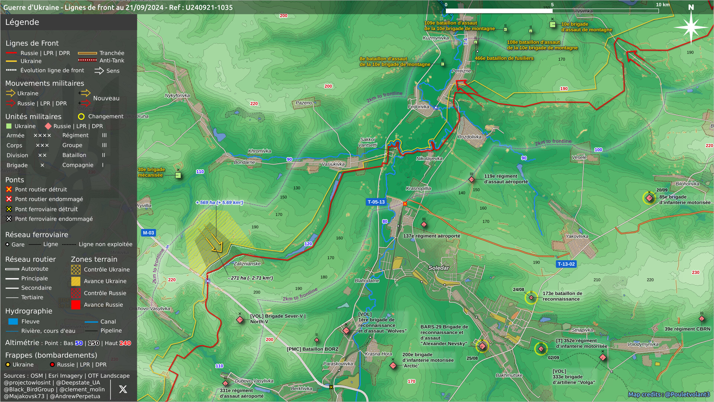Image resolution: width=714 pixels, height=402 pixels.
Task: Click the Map credits @Pouletvolant3 text
Action: click(669, 395)
